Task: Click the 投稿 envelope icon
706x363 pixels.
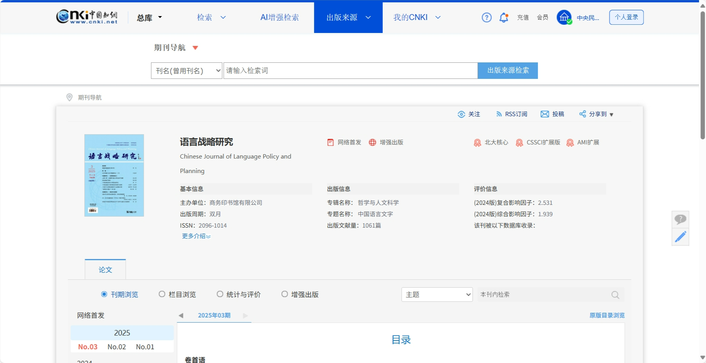Action: click(545, 114)
